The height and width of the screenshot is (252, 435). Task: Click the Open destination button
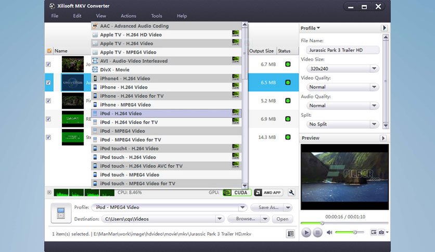pyautogui.click(x=282, y=219)
